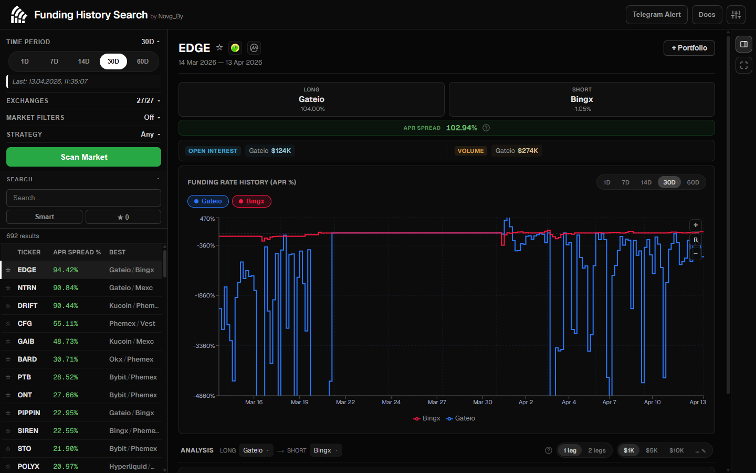Image resolution: width=756 pixels, height=473 pixels.
Task: Reset chart zoom with the R button
Action: coord(696,240)
